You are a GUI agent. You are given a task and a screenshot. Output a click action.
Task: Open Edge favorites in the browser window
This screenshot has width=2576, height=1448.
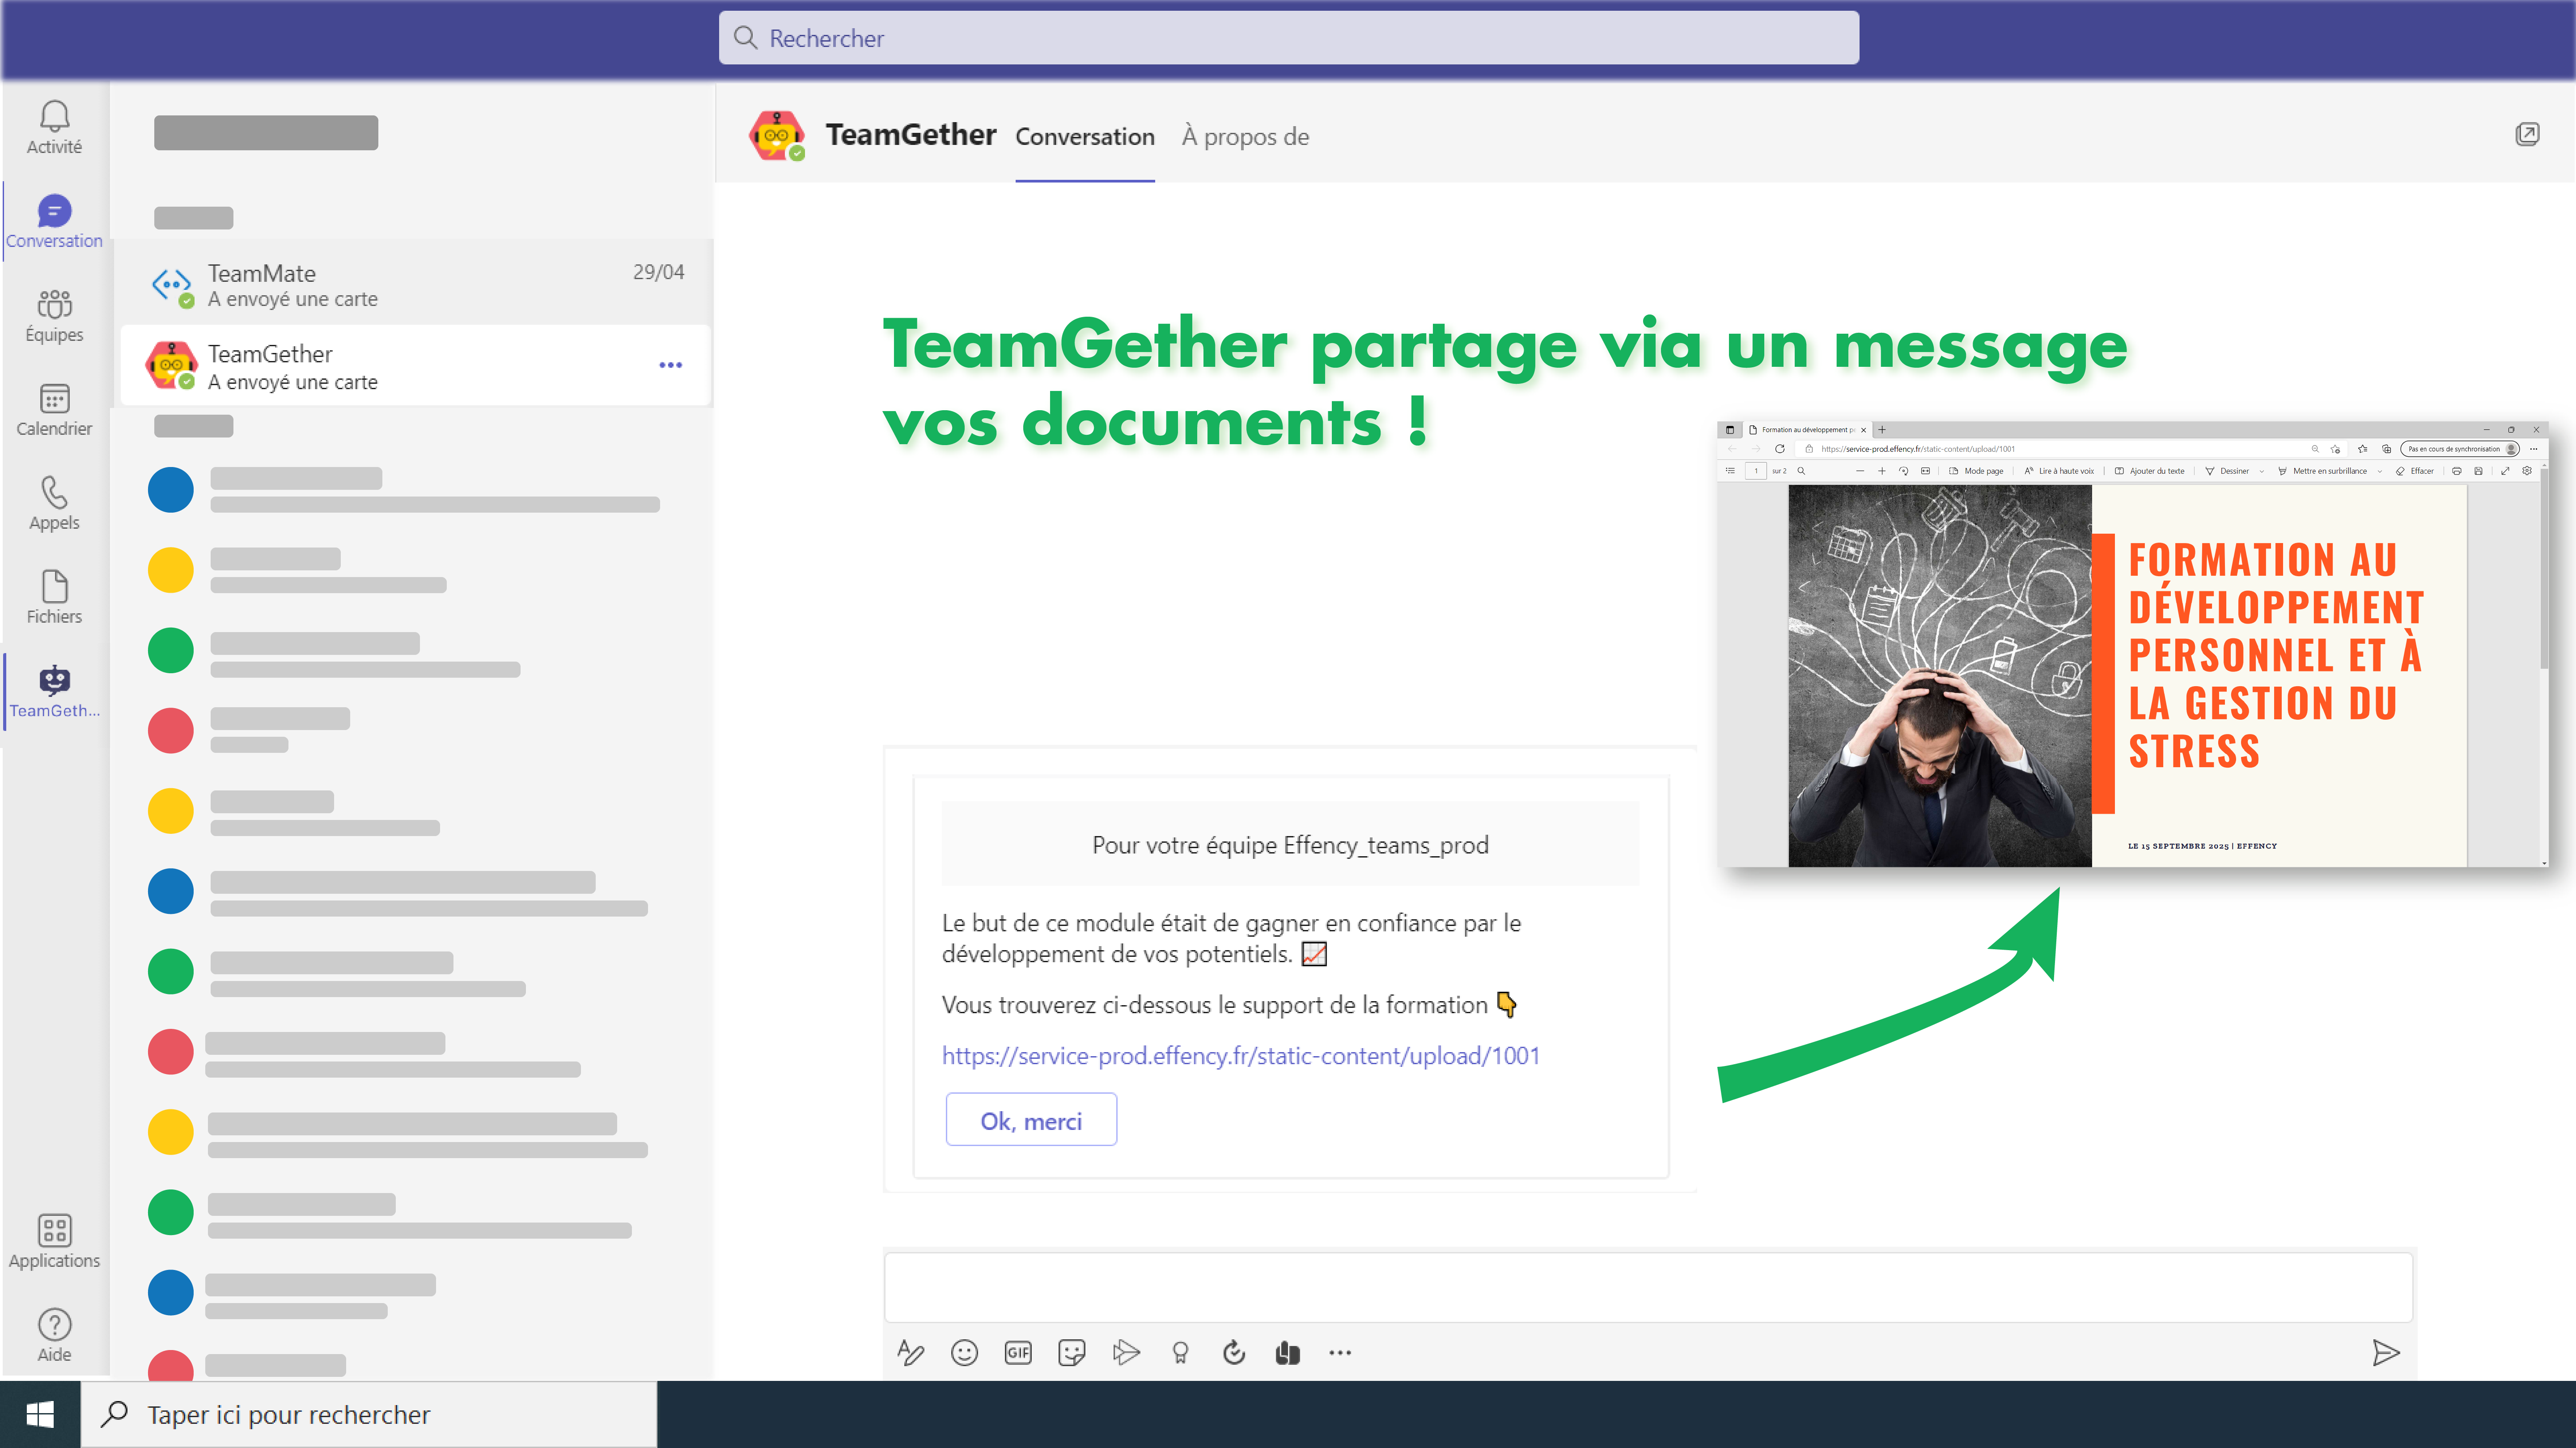(2363, 449)
